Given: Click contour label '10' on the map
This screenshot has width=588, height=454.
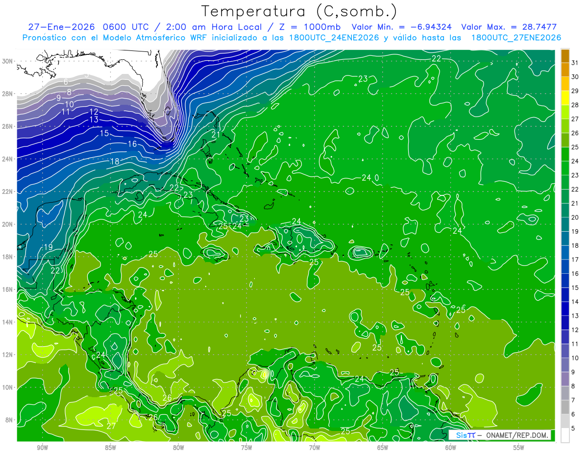Looking at the screenshot, I should coord(69,104).
